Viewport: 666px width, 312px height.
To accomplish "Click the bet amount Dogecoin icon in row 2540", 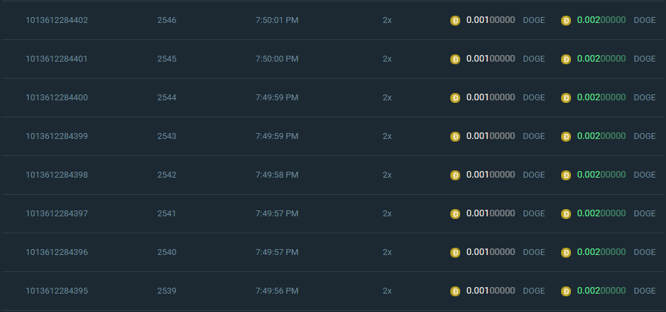I will tap(455, 252).
